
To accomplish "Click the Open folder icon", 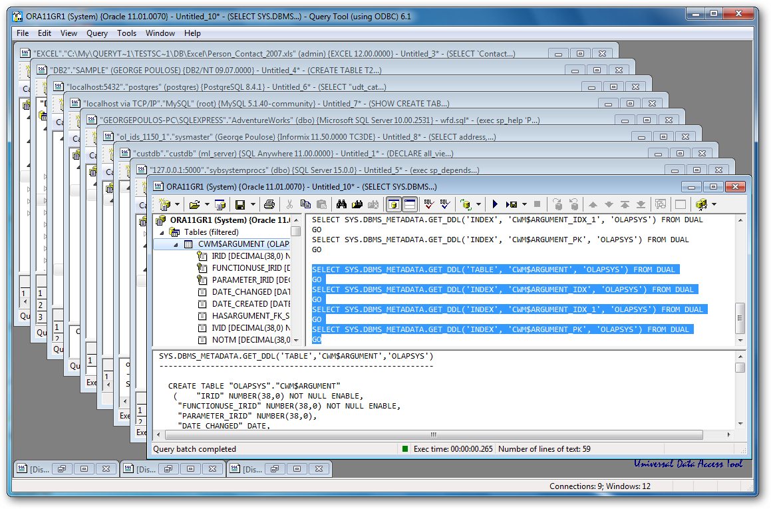I will [x=194, y=204].
